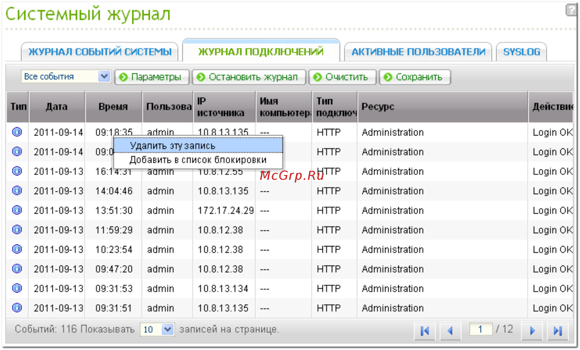Select Login OK cell in 09:31:53 row
Viewport: 580px width, 350px height.
point(553,288)
